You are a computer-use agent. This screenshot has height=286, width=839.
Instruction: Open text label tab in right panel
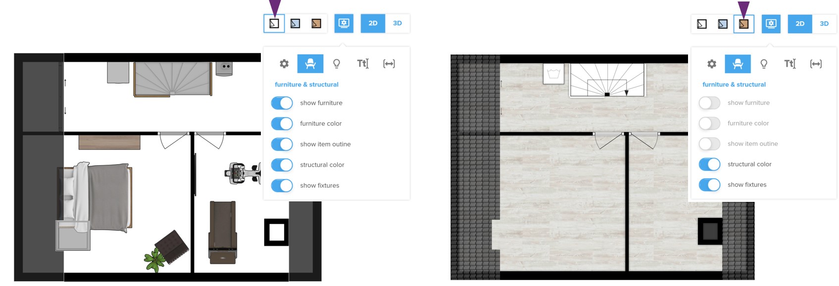pyautogui.click(x=790, y=64)
